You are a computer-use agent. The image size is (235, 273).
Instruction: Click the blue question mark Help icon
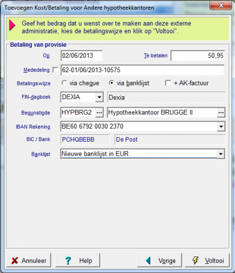click(68, 260)
